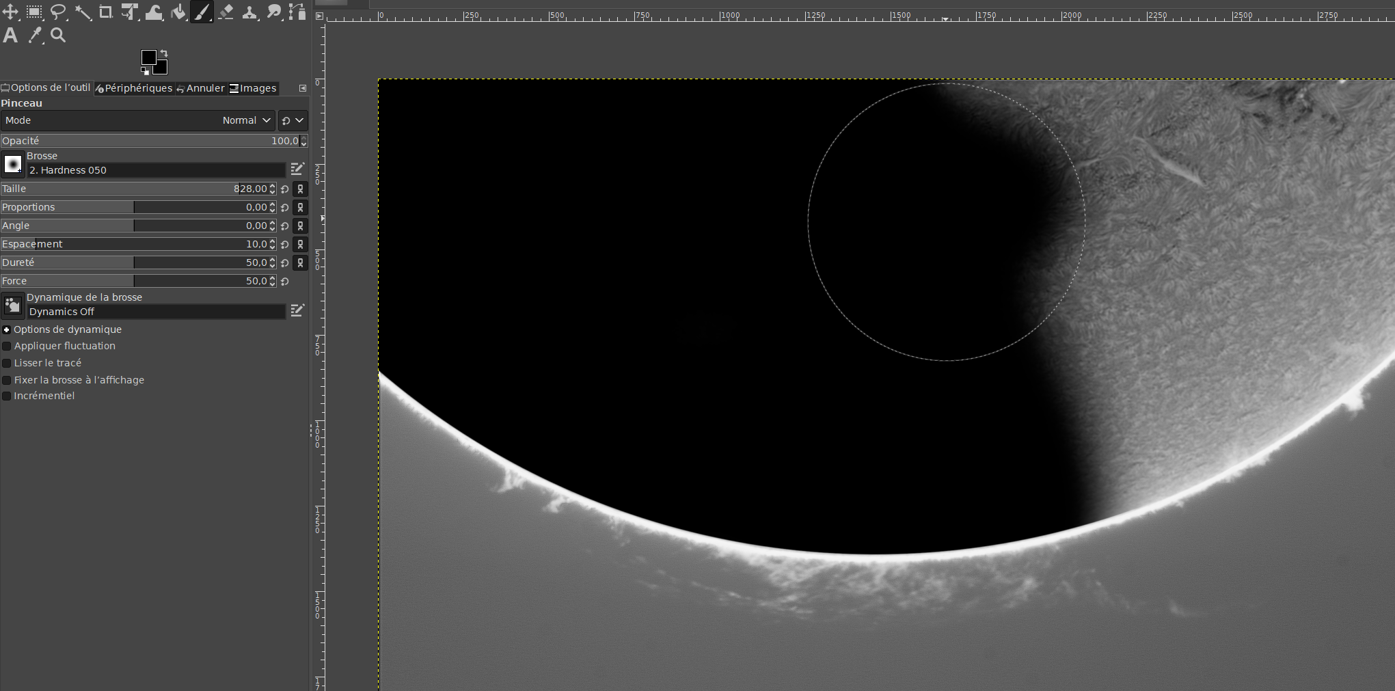1395x691 pixels.
Task: Select the Paths tool
Action: (x=297, y=12)
